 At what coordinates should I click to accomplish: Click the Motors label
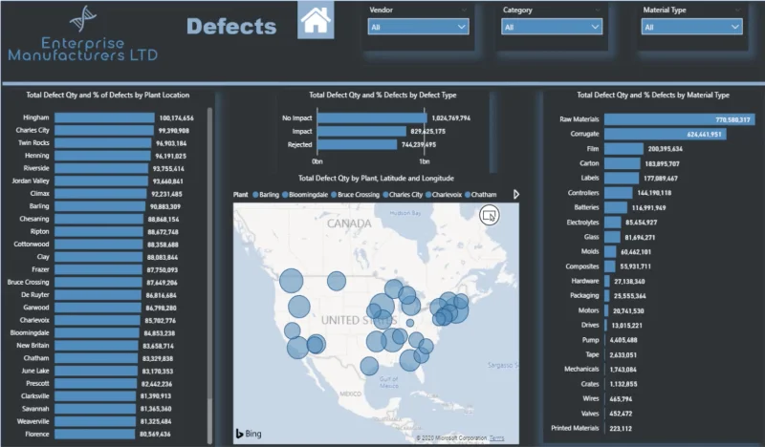588,310
